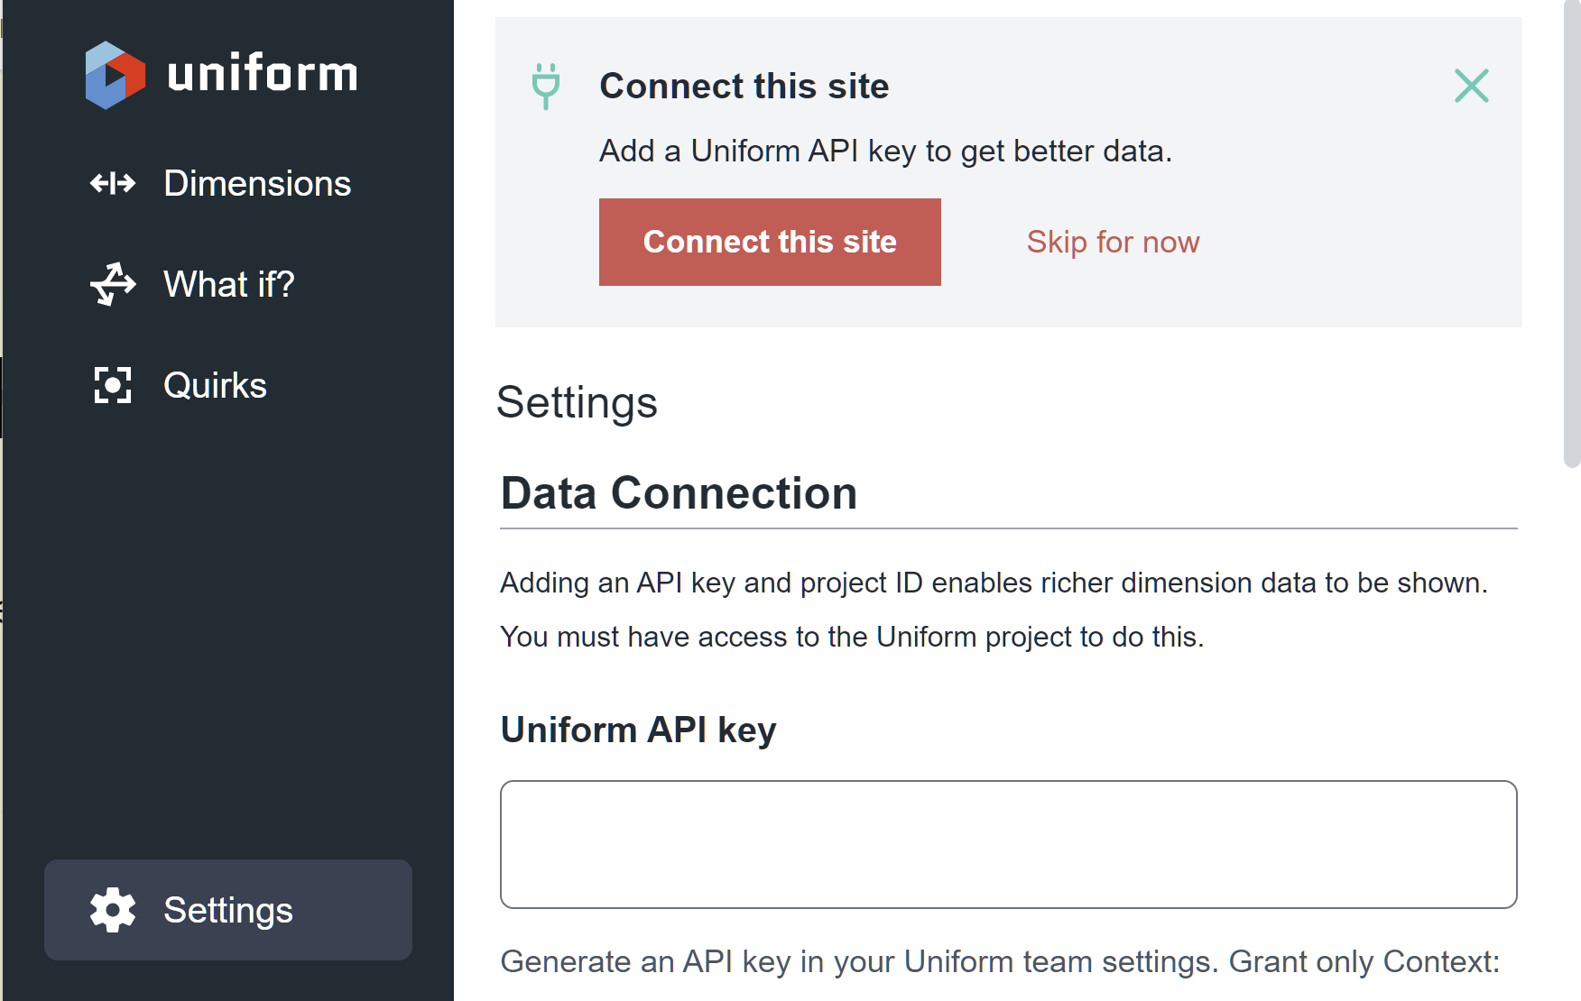Choose the Skip for now link
Viewport: 1581px width, 1001px height.
(x=1113, y=242)
